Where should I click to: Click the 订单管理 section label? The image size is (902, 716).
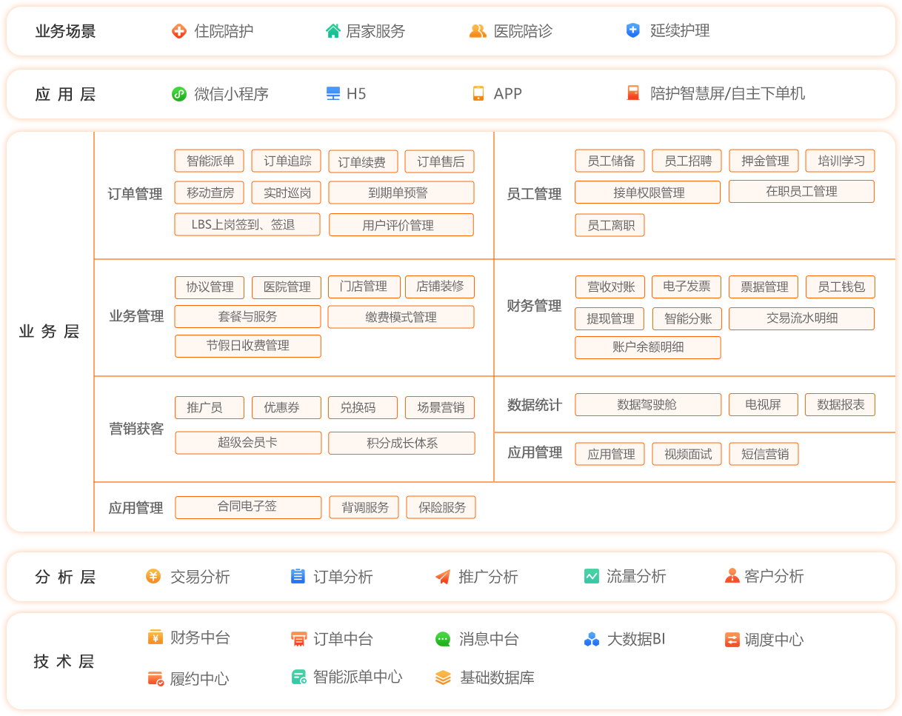click(x=135, y=194)
